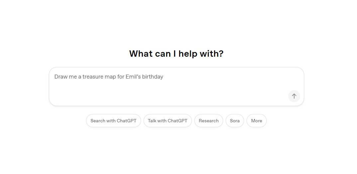This screenshot has width=357, height=174.
Task: Start Talk with ChatGPT voice mode
Action: (x=168, y=121)
